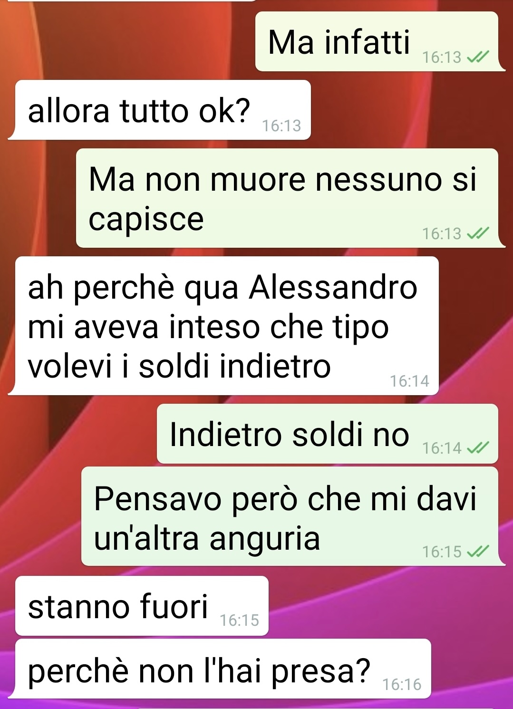The width and height of the screenshot is (513, 709).
Task: Click double checkmarks on 'Ma non muore nessuno'
Action: [x=478, y=233]
